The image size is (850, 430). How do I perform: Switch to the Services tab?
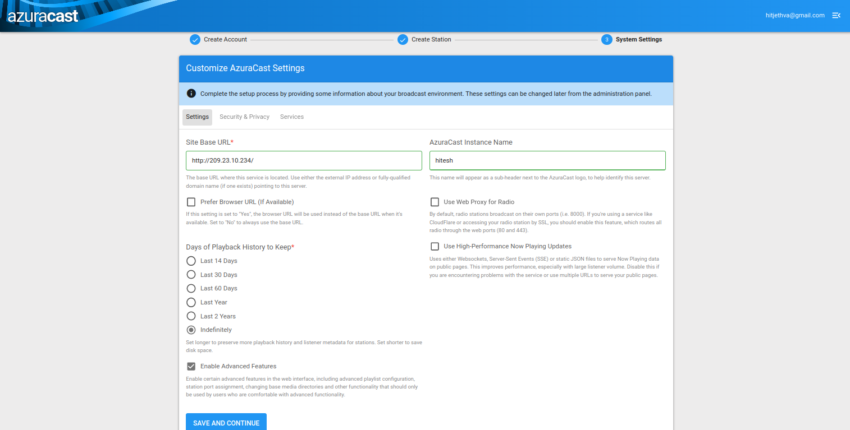click(x=292, y=117)
